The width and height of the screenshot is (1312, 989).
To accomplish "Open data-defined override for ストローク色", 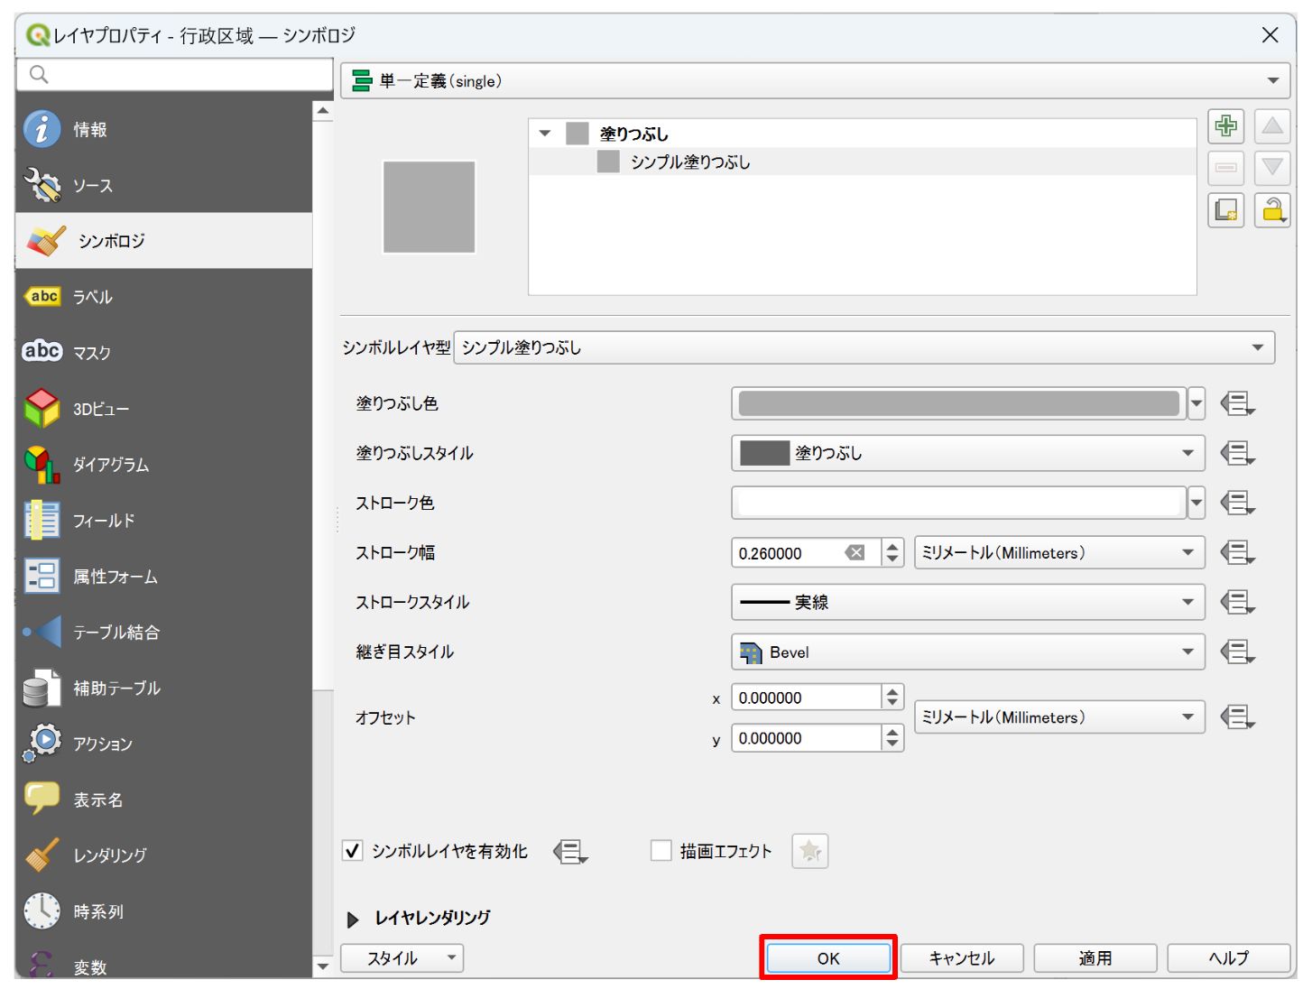I will 1238,503.
